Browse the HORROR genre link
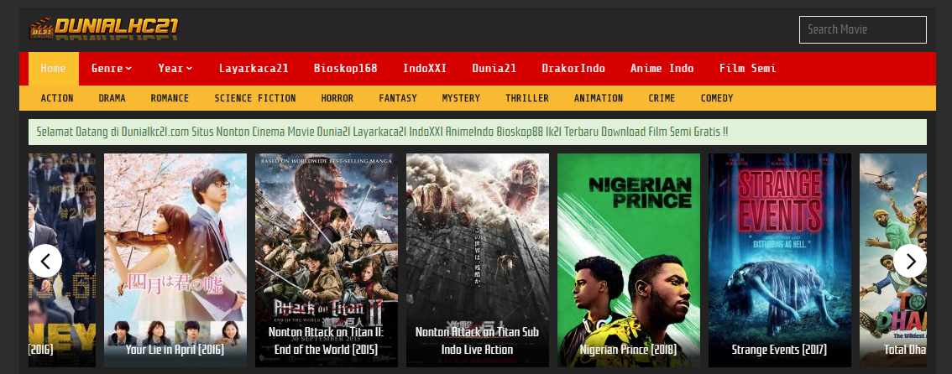Viewport: 952px width, 374px height. [337, 98]
